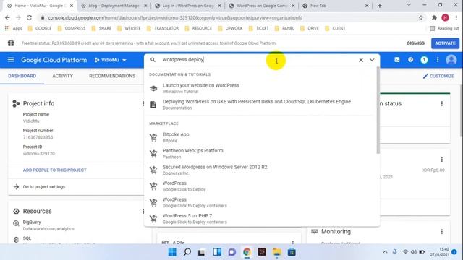Open the Chrome three-dot menu

pos(456,17)
